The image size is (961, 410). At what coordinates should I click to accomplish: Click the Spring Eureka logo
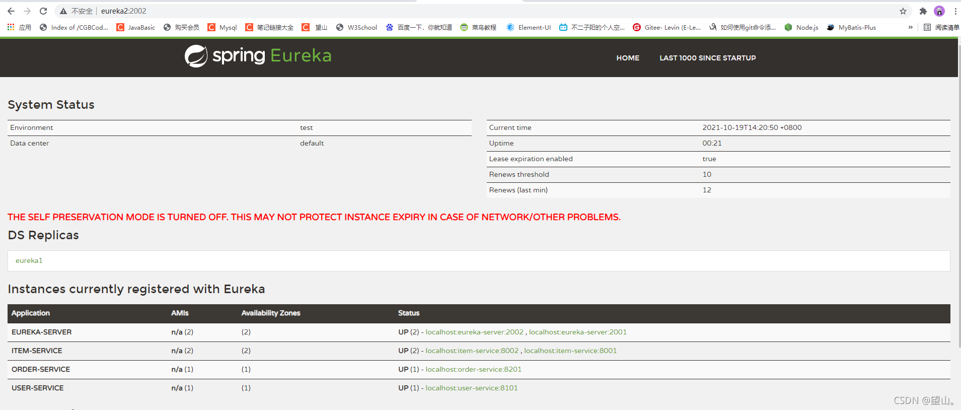(258, 56)
